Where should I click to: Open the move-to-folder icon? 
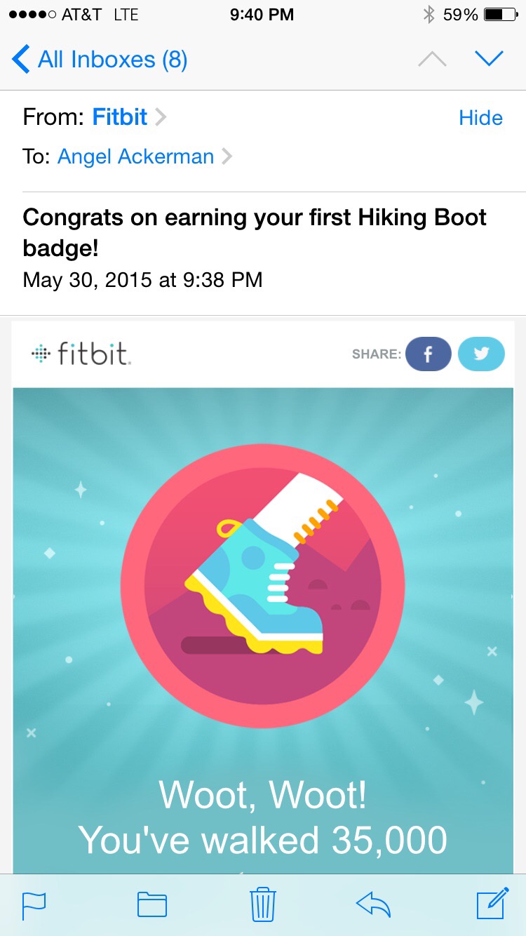152,904
